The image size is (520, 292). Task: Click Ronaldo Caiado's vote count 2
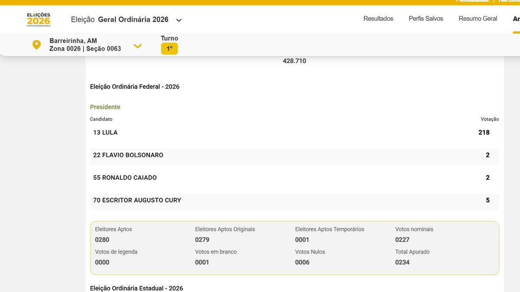[488, 177]
